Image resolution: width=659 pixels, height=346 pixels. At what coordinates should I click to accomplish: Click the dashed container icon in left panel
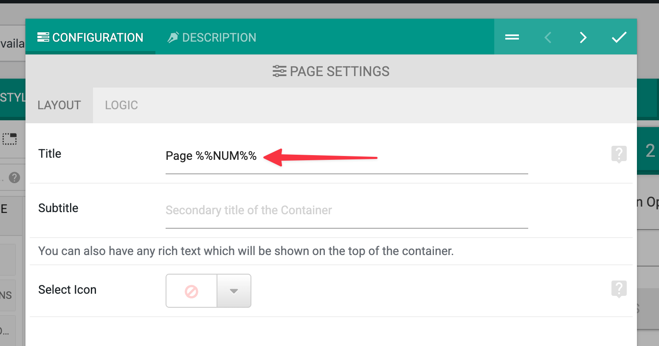(9, 139)
